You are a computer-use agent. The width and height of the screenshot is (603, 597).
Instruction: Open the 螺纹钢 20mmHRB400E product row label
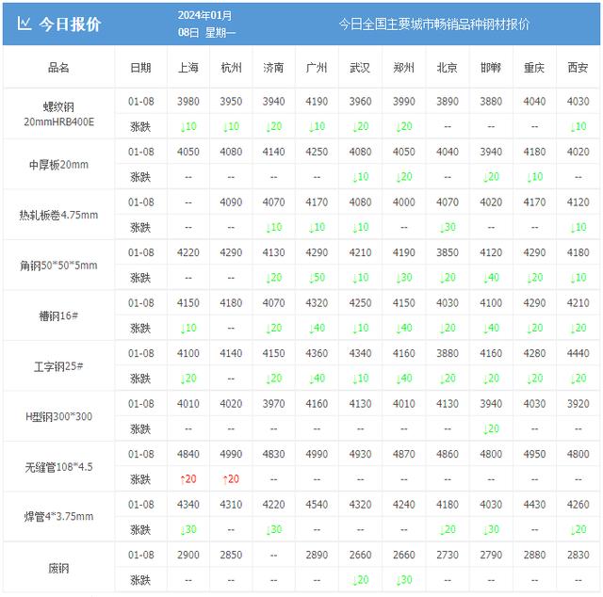(58, 113)
